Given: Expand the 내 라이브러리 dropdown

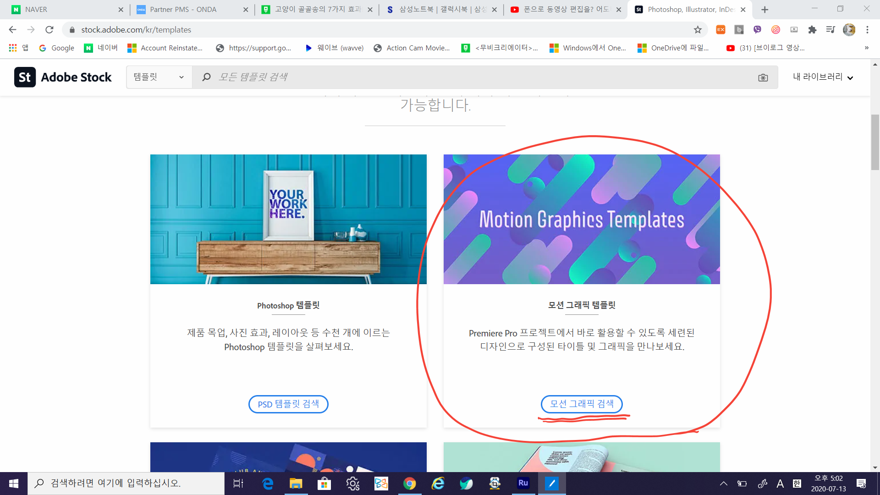Looking at the screenshot, I should 823,77.
